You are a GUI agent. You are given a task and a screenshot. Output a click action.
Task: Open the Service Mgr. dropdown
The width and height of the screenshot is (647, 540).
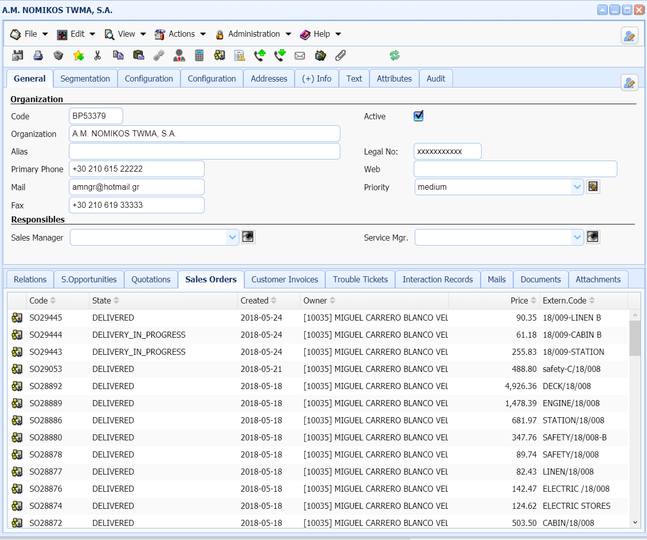577,238
